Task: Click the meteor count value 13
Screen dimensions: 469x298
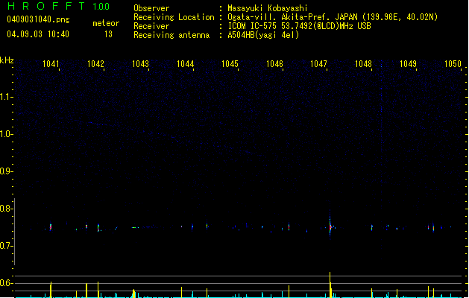Action: click(108, 34)
